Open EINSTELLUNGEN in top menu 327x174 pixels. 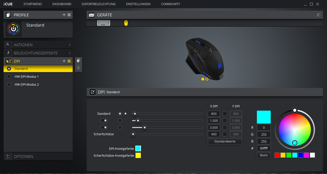pyautogui.click(x=138, y=4)
